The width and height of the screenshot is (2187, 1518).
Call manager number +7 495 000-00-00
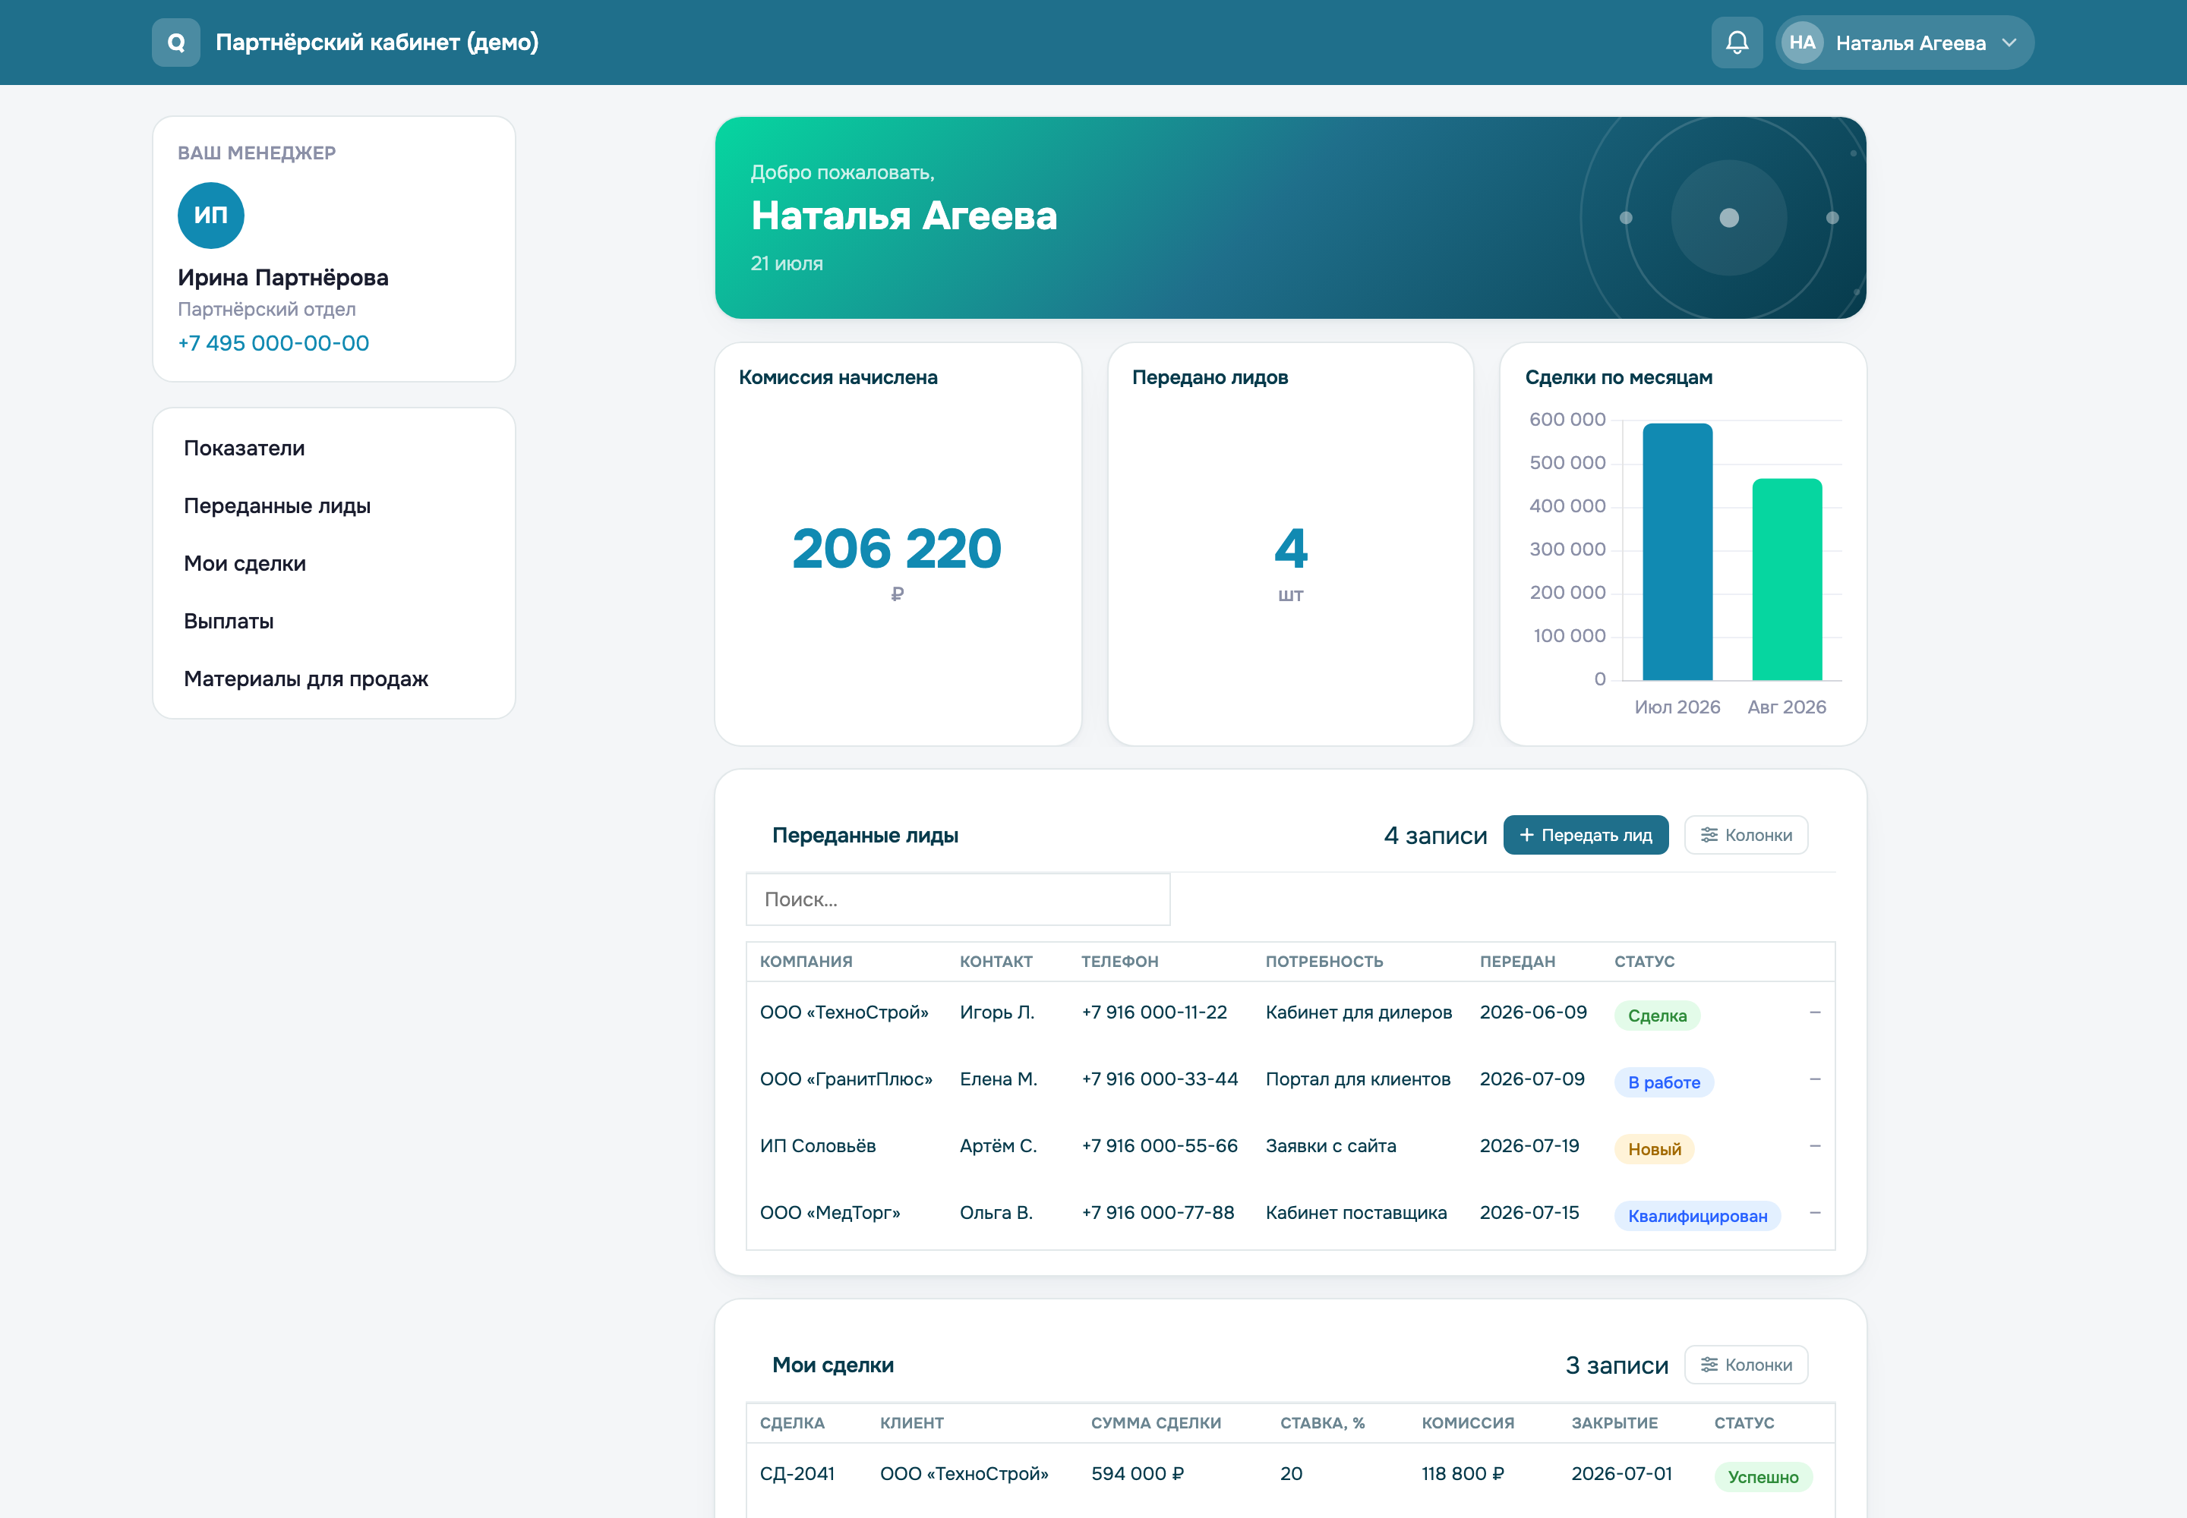[273, 343]
